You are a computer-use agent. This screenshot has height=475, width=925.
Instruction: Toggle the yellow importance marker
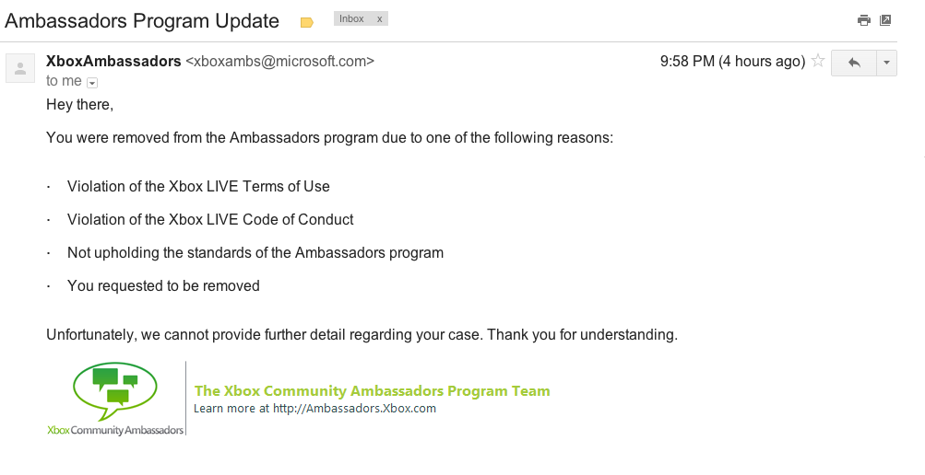click(307, 22)
